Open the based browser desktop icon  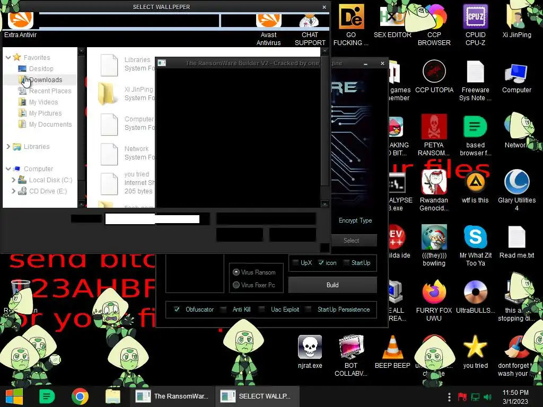(475, 135)
